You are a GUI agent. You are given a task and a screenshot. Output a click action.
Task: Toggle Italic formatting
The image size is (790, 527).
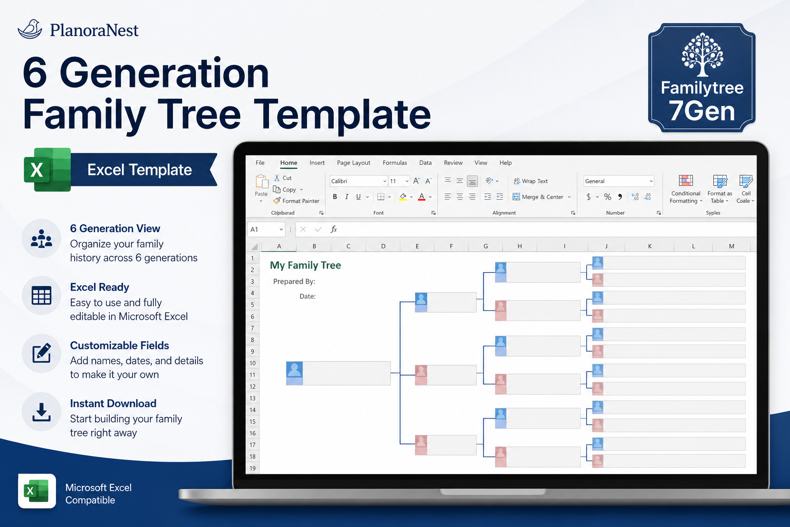(x=347, y=197)
